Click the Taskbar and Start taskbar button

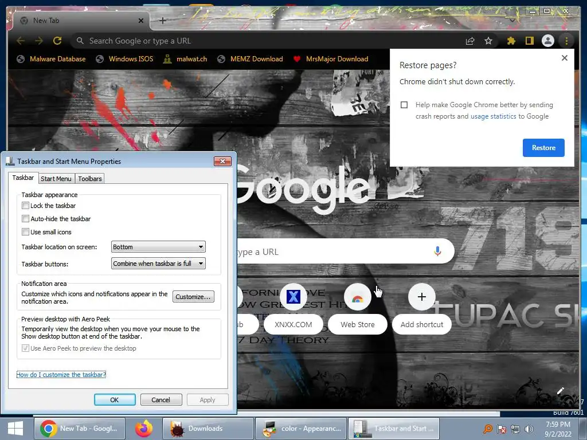pos(393,429)
